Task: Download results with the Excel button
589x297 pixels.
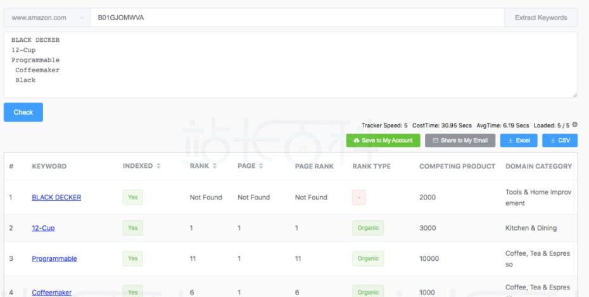Action: 519,141
